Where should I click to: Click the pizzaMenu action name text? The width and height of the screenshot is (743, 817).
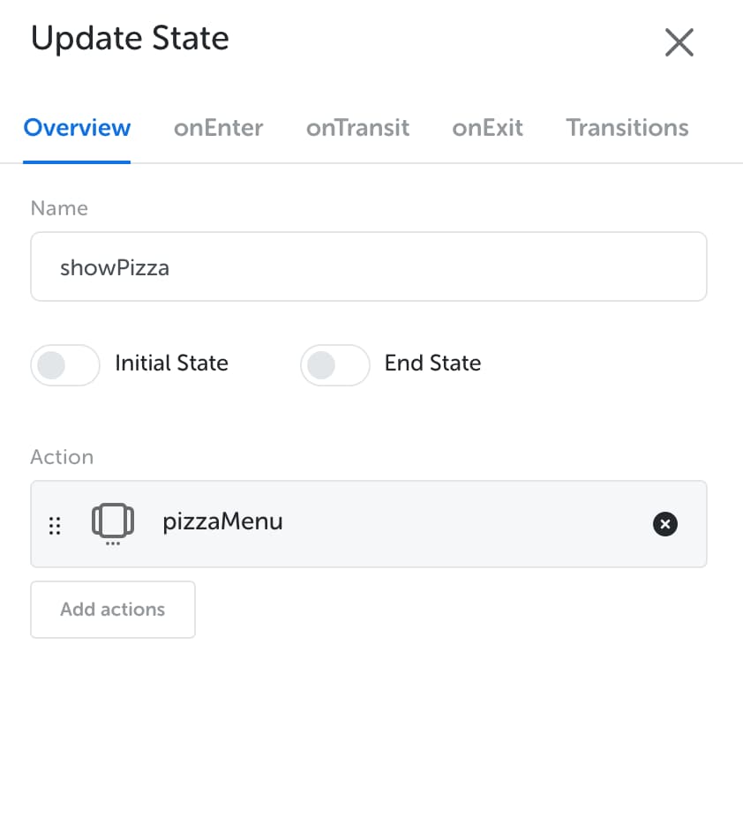[x=222, y=522]
